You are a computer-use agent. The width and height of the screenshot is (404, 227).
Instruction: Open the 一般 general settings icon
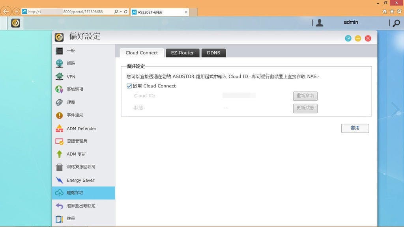pyautogui.click(x=59, y=51)
